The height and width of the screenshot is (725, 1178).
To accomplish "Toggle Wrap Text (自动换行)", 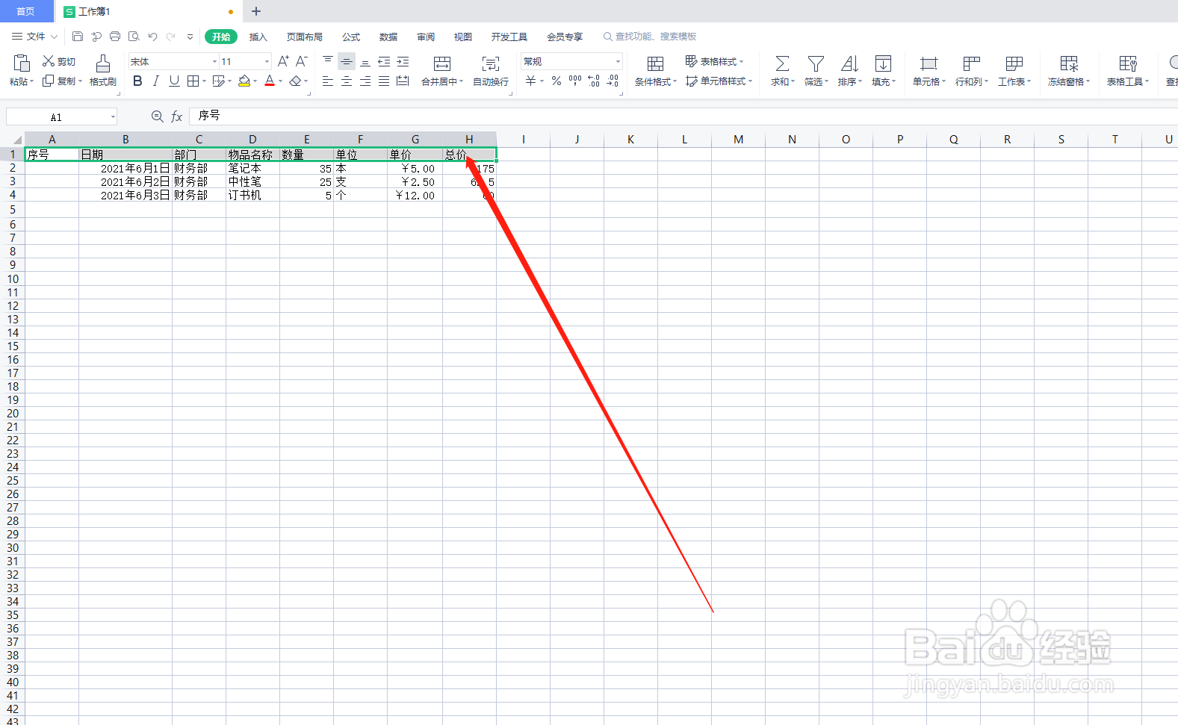I will click(x=491, y=71).
